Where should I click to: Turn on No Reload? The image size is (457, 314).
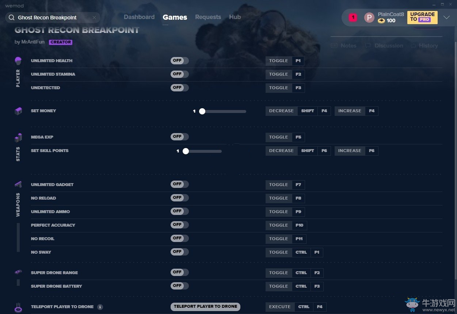click(179, 198)
